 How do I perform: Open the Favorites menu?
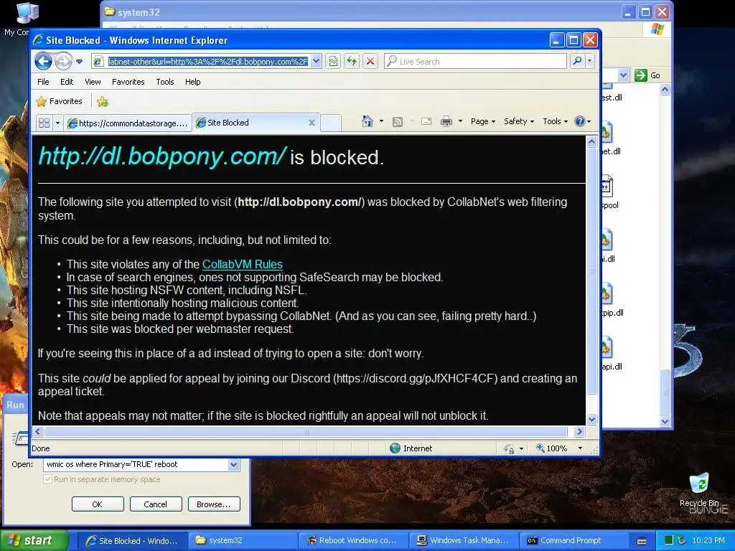coord(128,82)
